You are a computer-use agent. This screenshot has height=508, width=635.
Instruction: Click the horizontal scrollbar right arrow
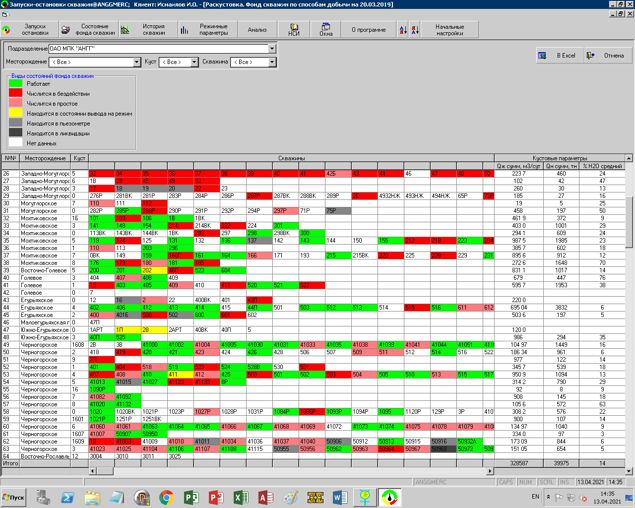[x=490, y=471]
